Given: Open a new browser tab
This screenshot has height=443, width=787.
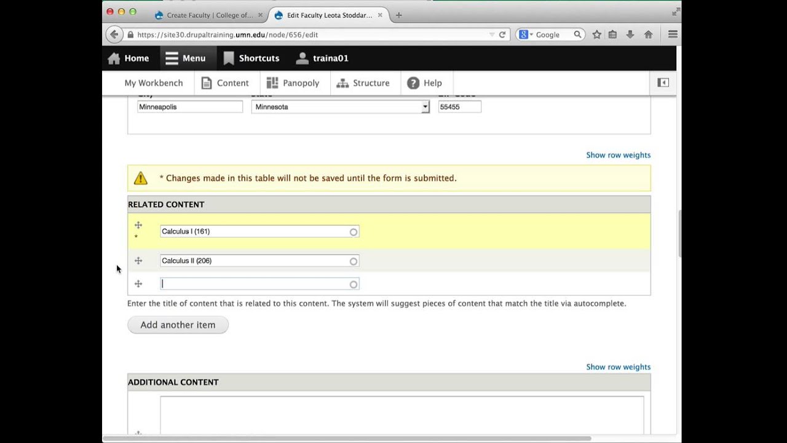Looking at the screenshot, I should coord(398,15).
